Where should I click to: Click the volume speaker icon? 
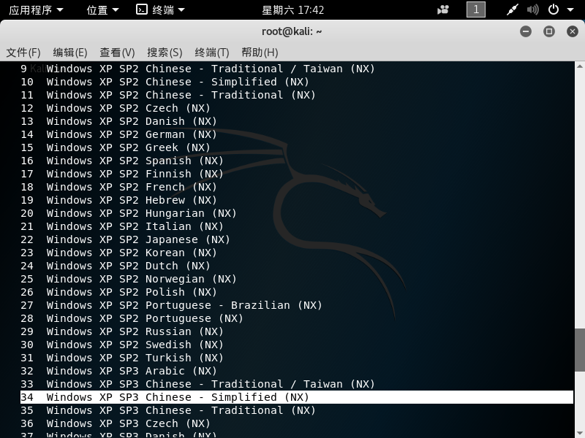(x=533, y=9)
